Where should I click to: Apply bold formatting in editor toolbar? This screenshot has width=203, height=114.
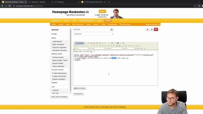(76, 46)
